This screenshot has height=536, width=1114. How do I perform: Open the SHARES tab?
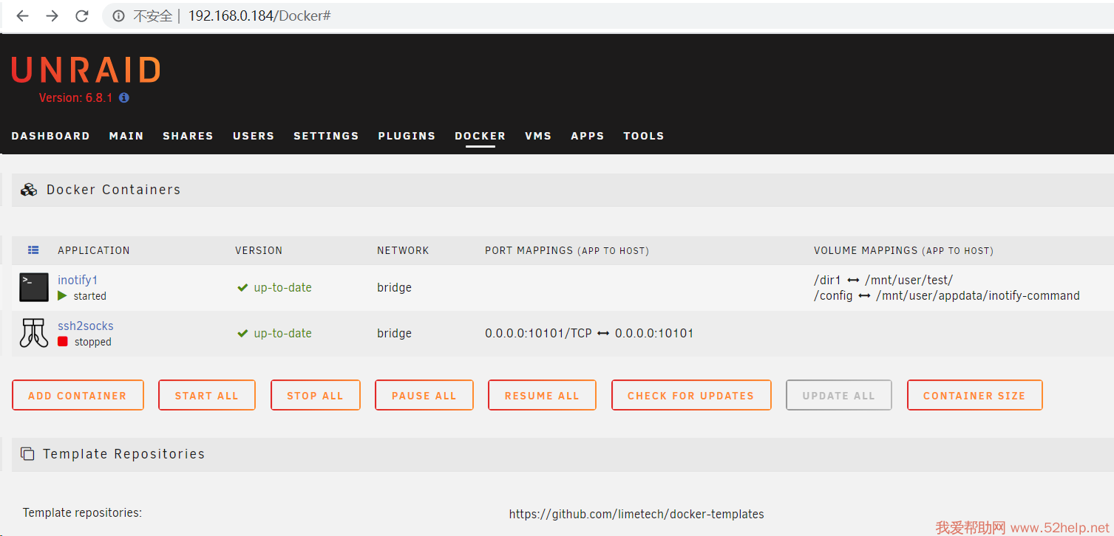188,136
